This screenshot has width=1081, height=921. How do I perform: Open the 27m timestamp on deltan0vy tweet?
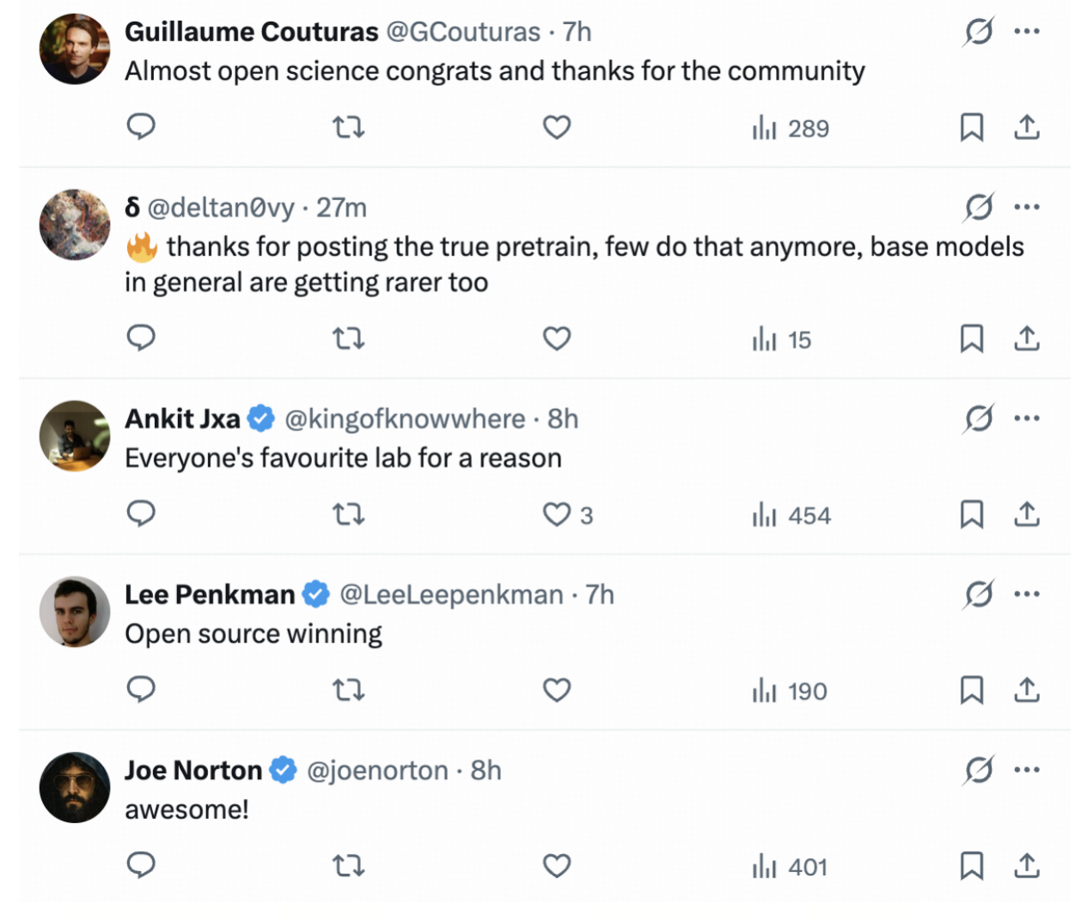(x=341, y=207)
